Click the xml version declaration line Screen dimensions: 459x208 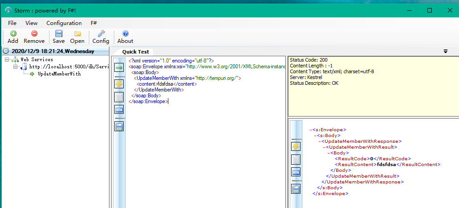tap(171, 61)
